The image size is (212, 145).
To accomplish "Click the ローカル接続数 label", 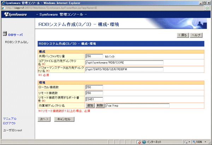I will 48,87.
